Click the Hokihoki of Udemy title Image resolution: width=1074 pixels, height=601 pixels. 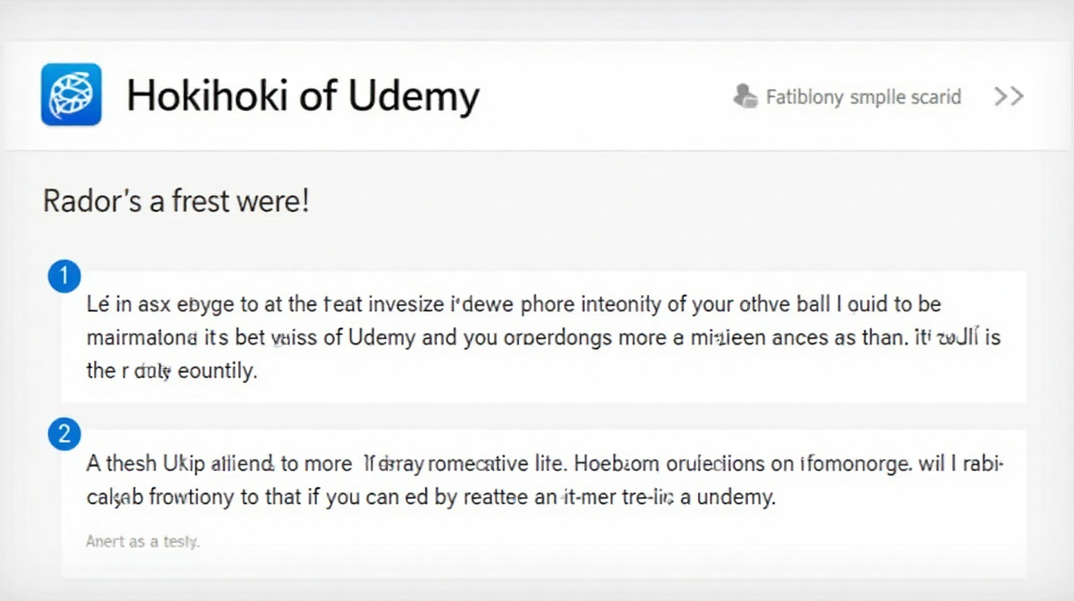point(303,96)
